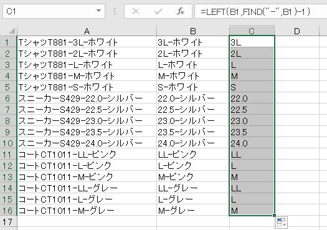
Task: Click cell A1 'TシャツT881-3L-ホワイト'
Action: [87, 42]
